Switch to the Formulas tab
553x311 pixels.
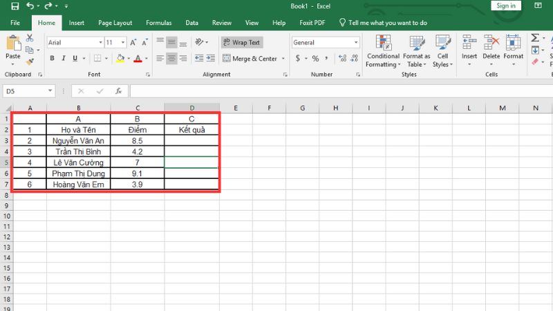click(158, 23)
